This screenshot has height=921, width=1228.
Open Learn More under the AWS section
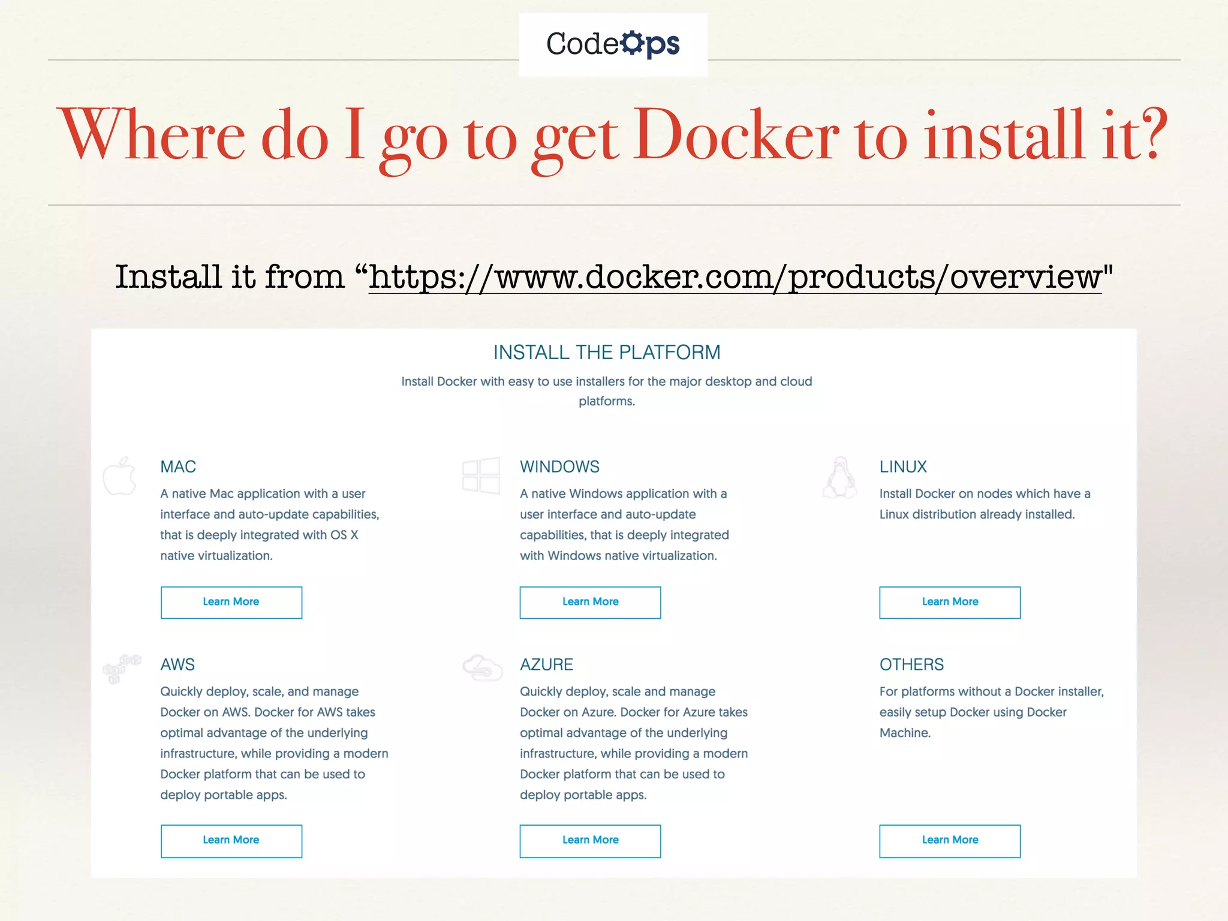pyautogui.click(x=231, y=841)
